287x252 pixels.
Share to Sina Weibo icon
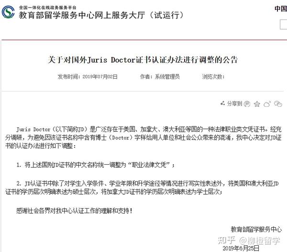click(x=267, y=104)
